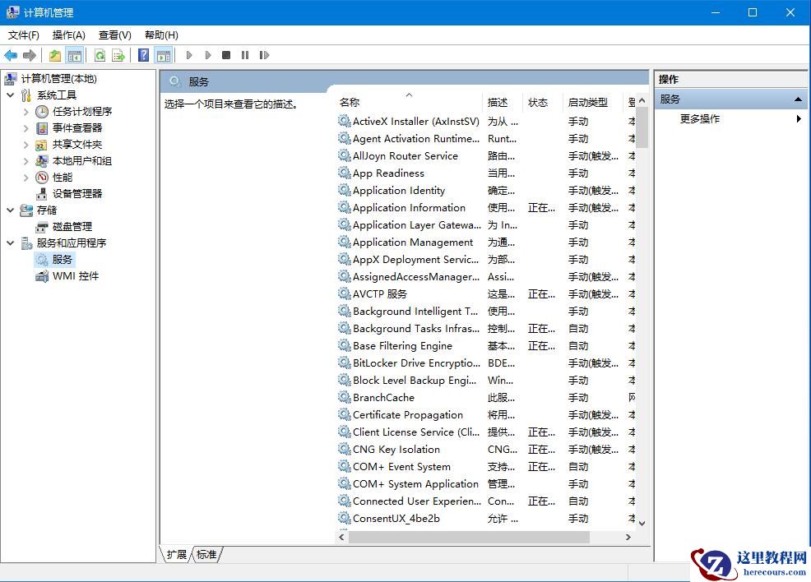Screen dimensions: 811x582
Task: Open Help using the question mark icon
Action: [x=144, y=55]
